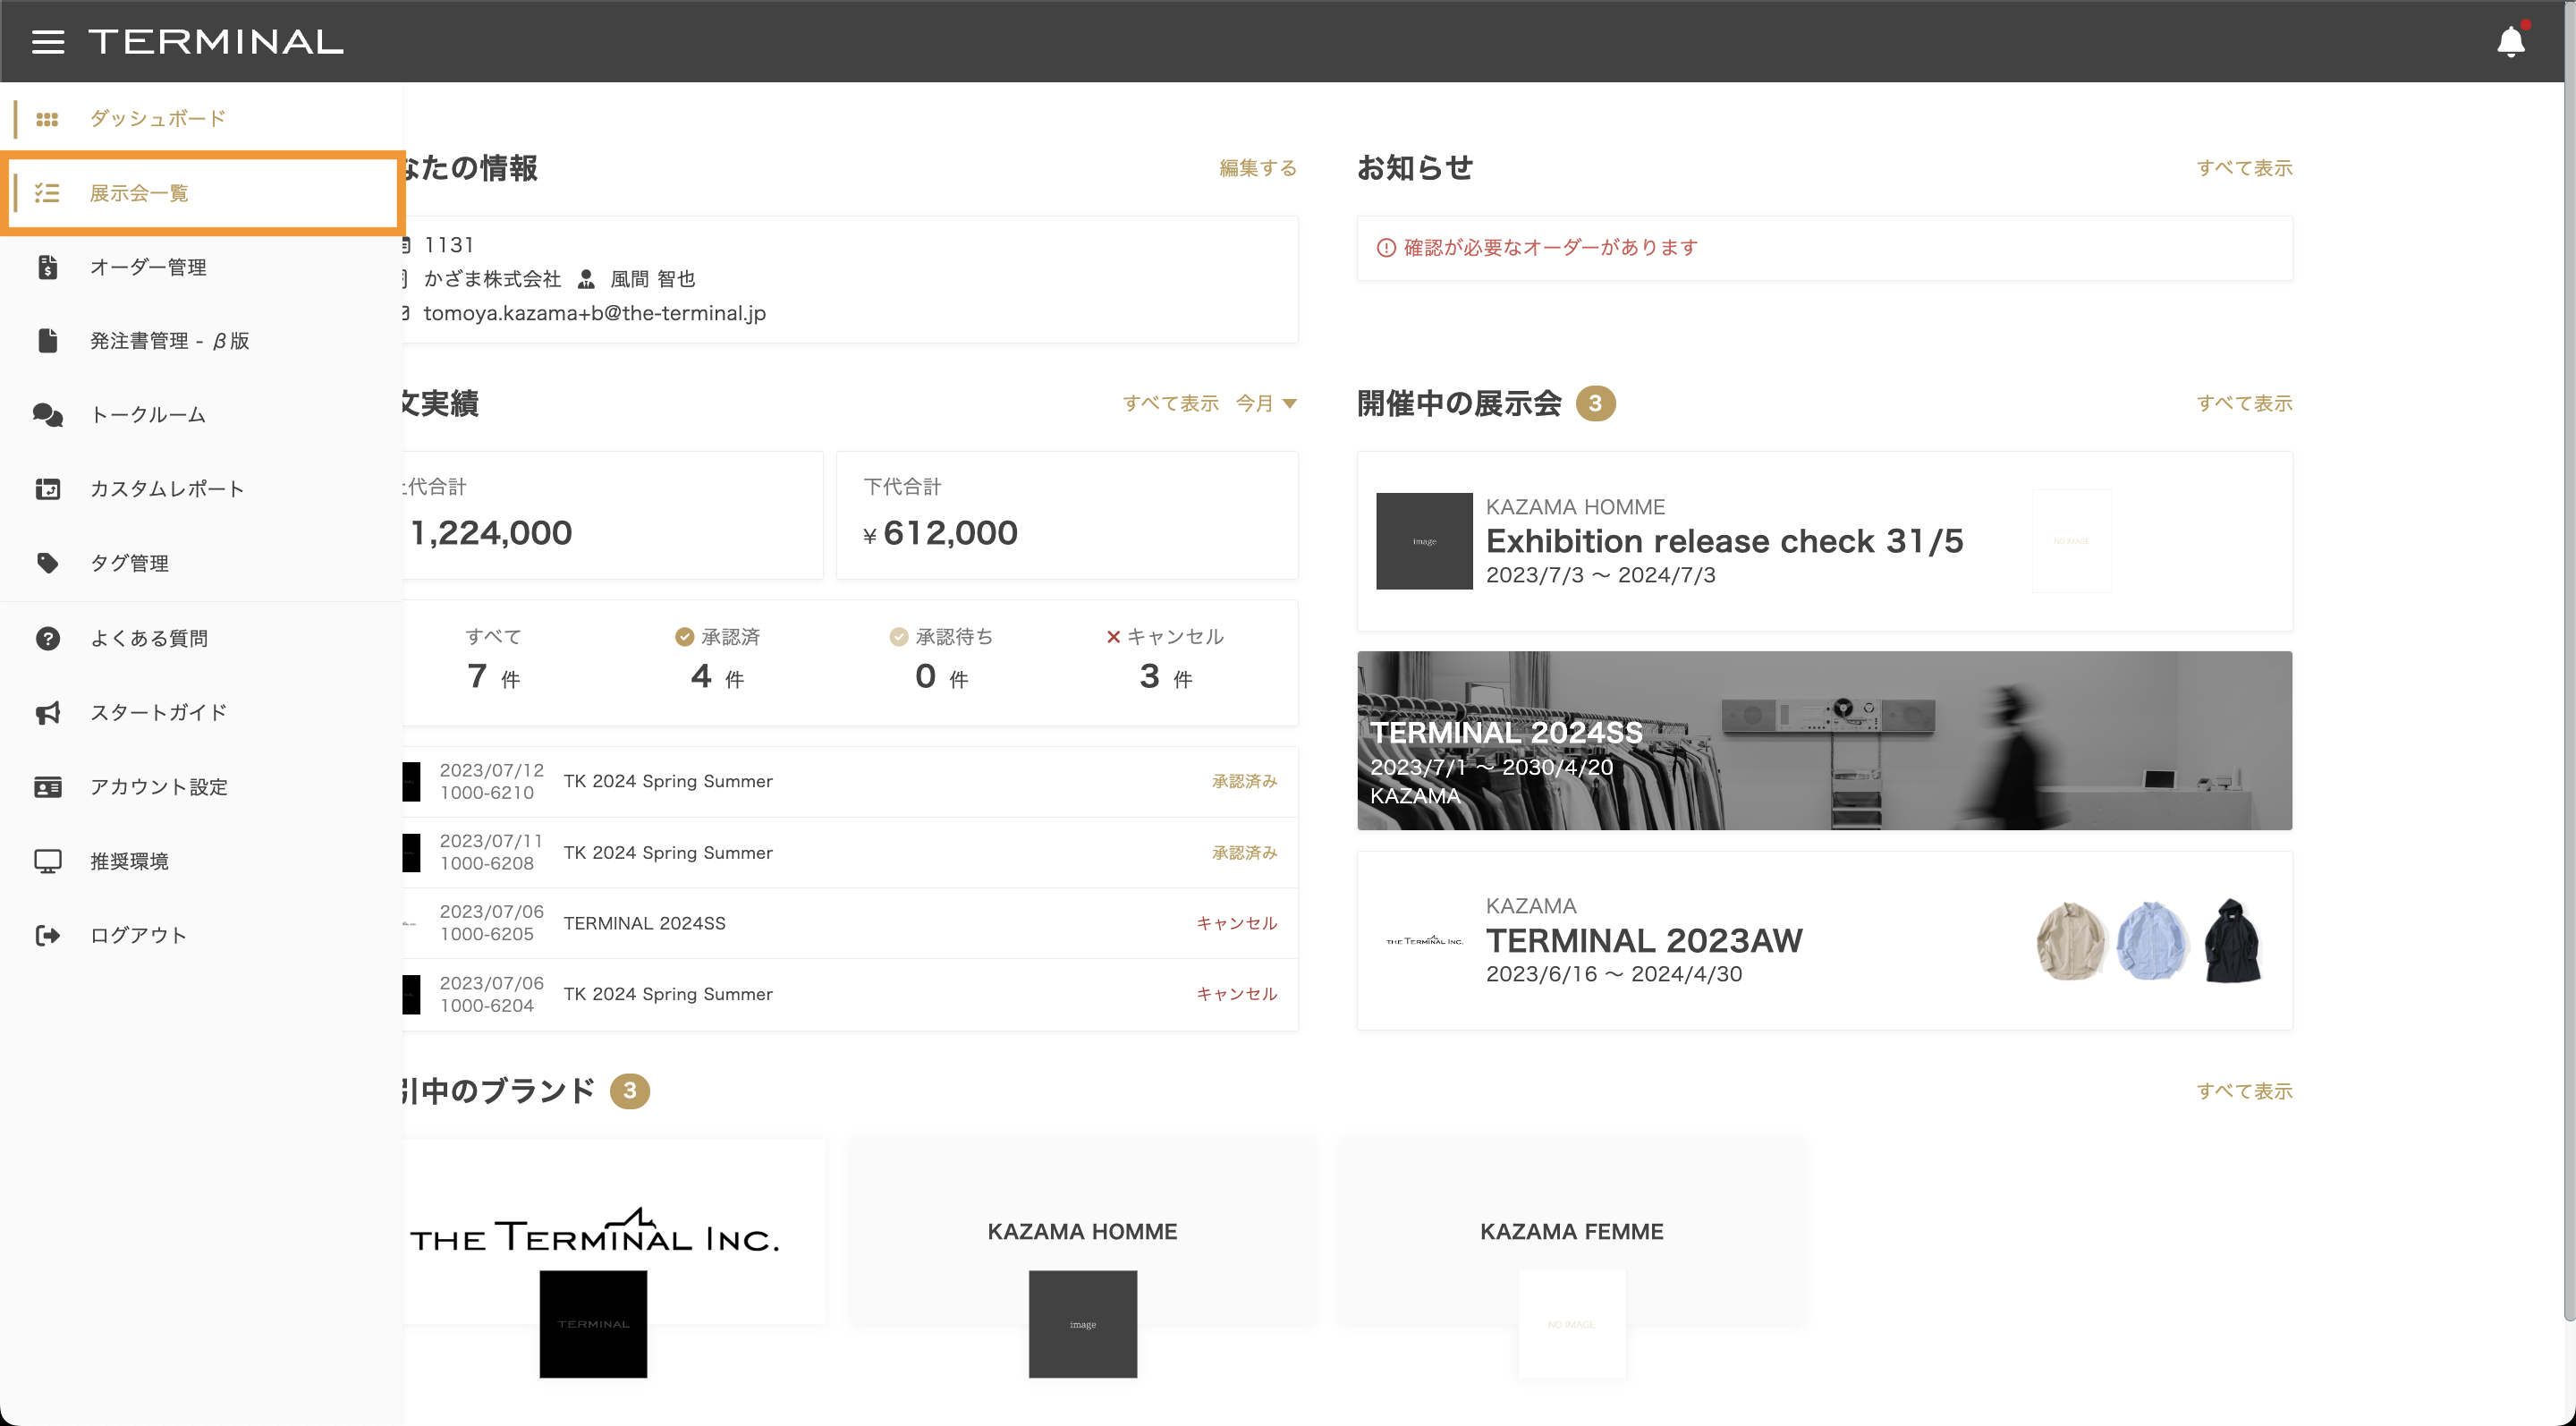This screenshot has height=1426, width=2576.
Task: Click the start guide megaphone icon
Action: 47,713
